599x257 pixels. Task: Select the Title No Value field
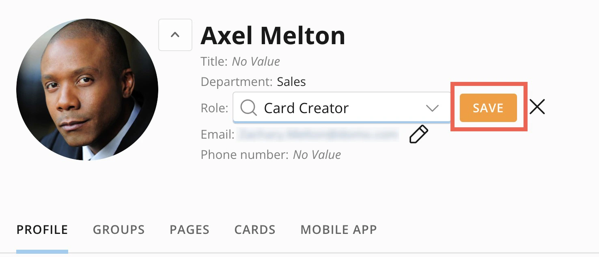(x=256, y=62)
